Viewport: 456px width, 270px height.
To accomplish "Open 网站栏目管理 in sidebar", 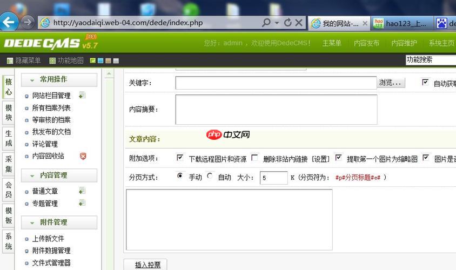I will tap(51, 96).
